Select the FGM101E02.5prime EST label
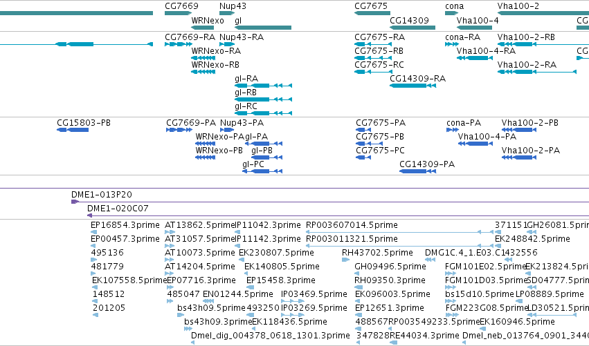Viewport: 589px width, 346px height. (x=485, y=267)
